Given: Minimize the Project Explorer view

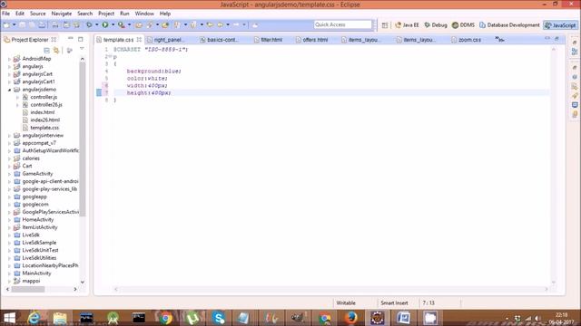Looking at the screenshot, I should (x=71, y=39).
